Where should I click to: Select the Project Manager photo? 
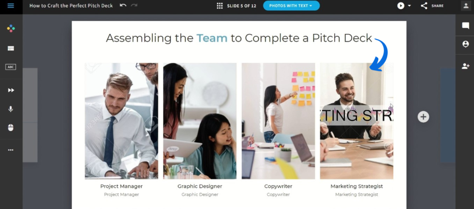tap(121, 121)
